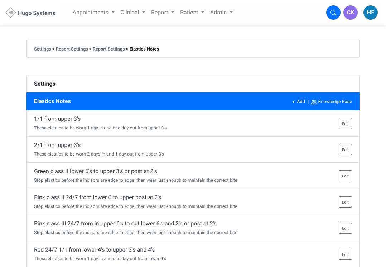Expand the Report navigation dropdown
The height and width of the screenshot is (267, 386).
click(163, 13)
